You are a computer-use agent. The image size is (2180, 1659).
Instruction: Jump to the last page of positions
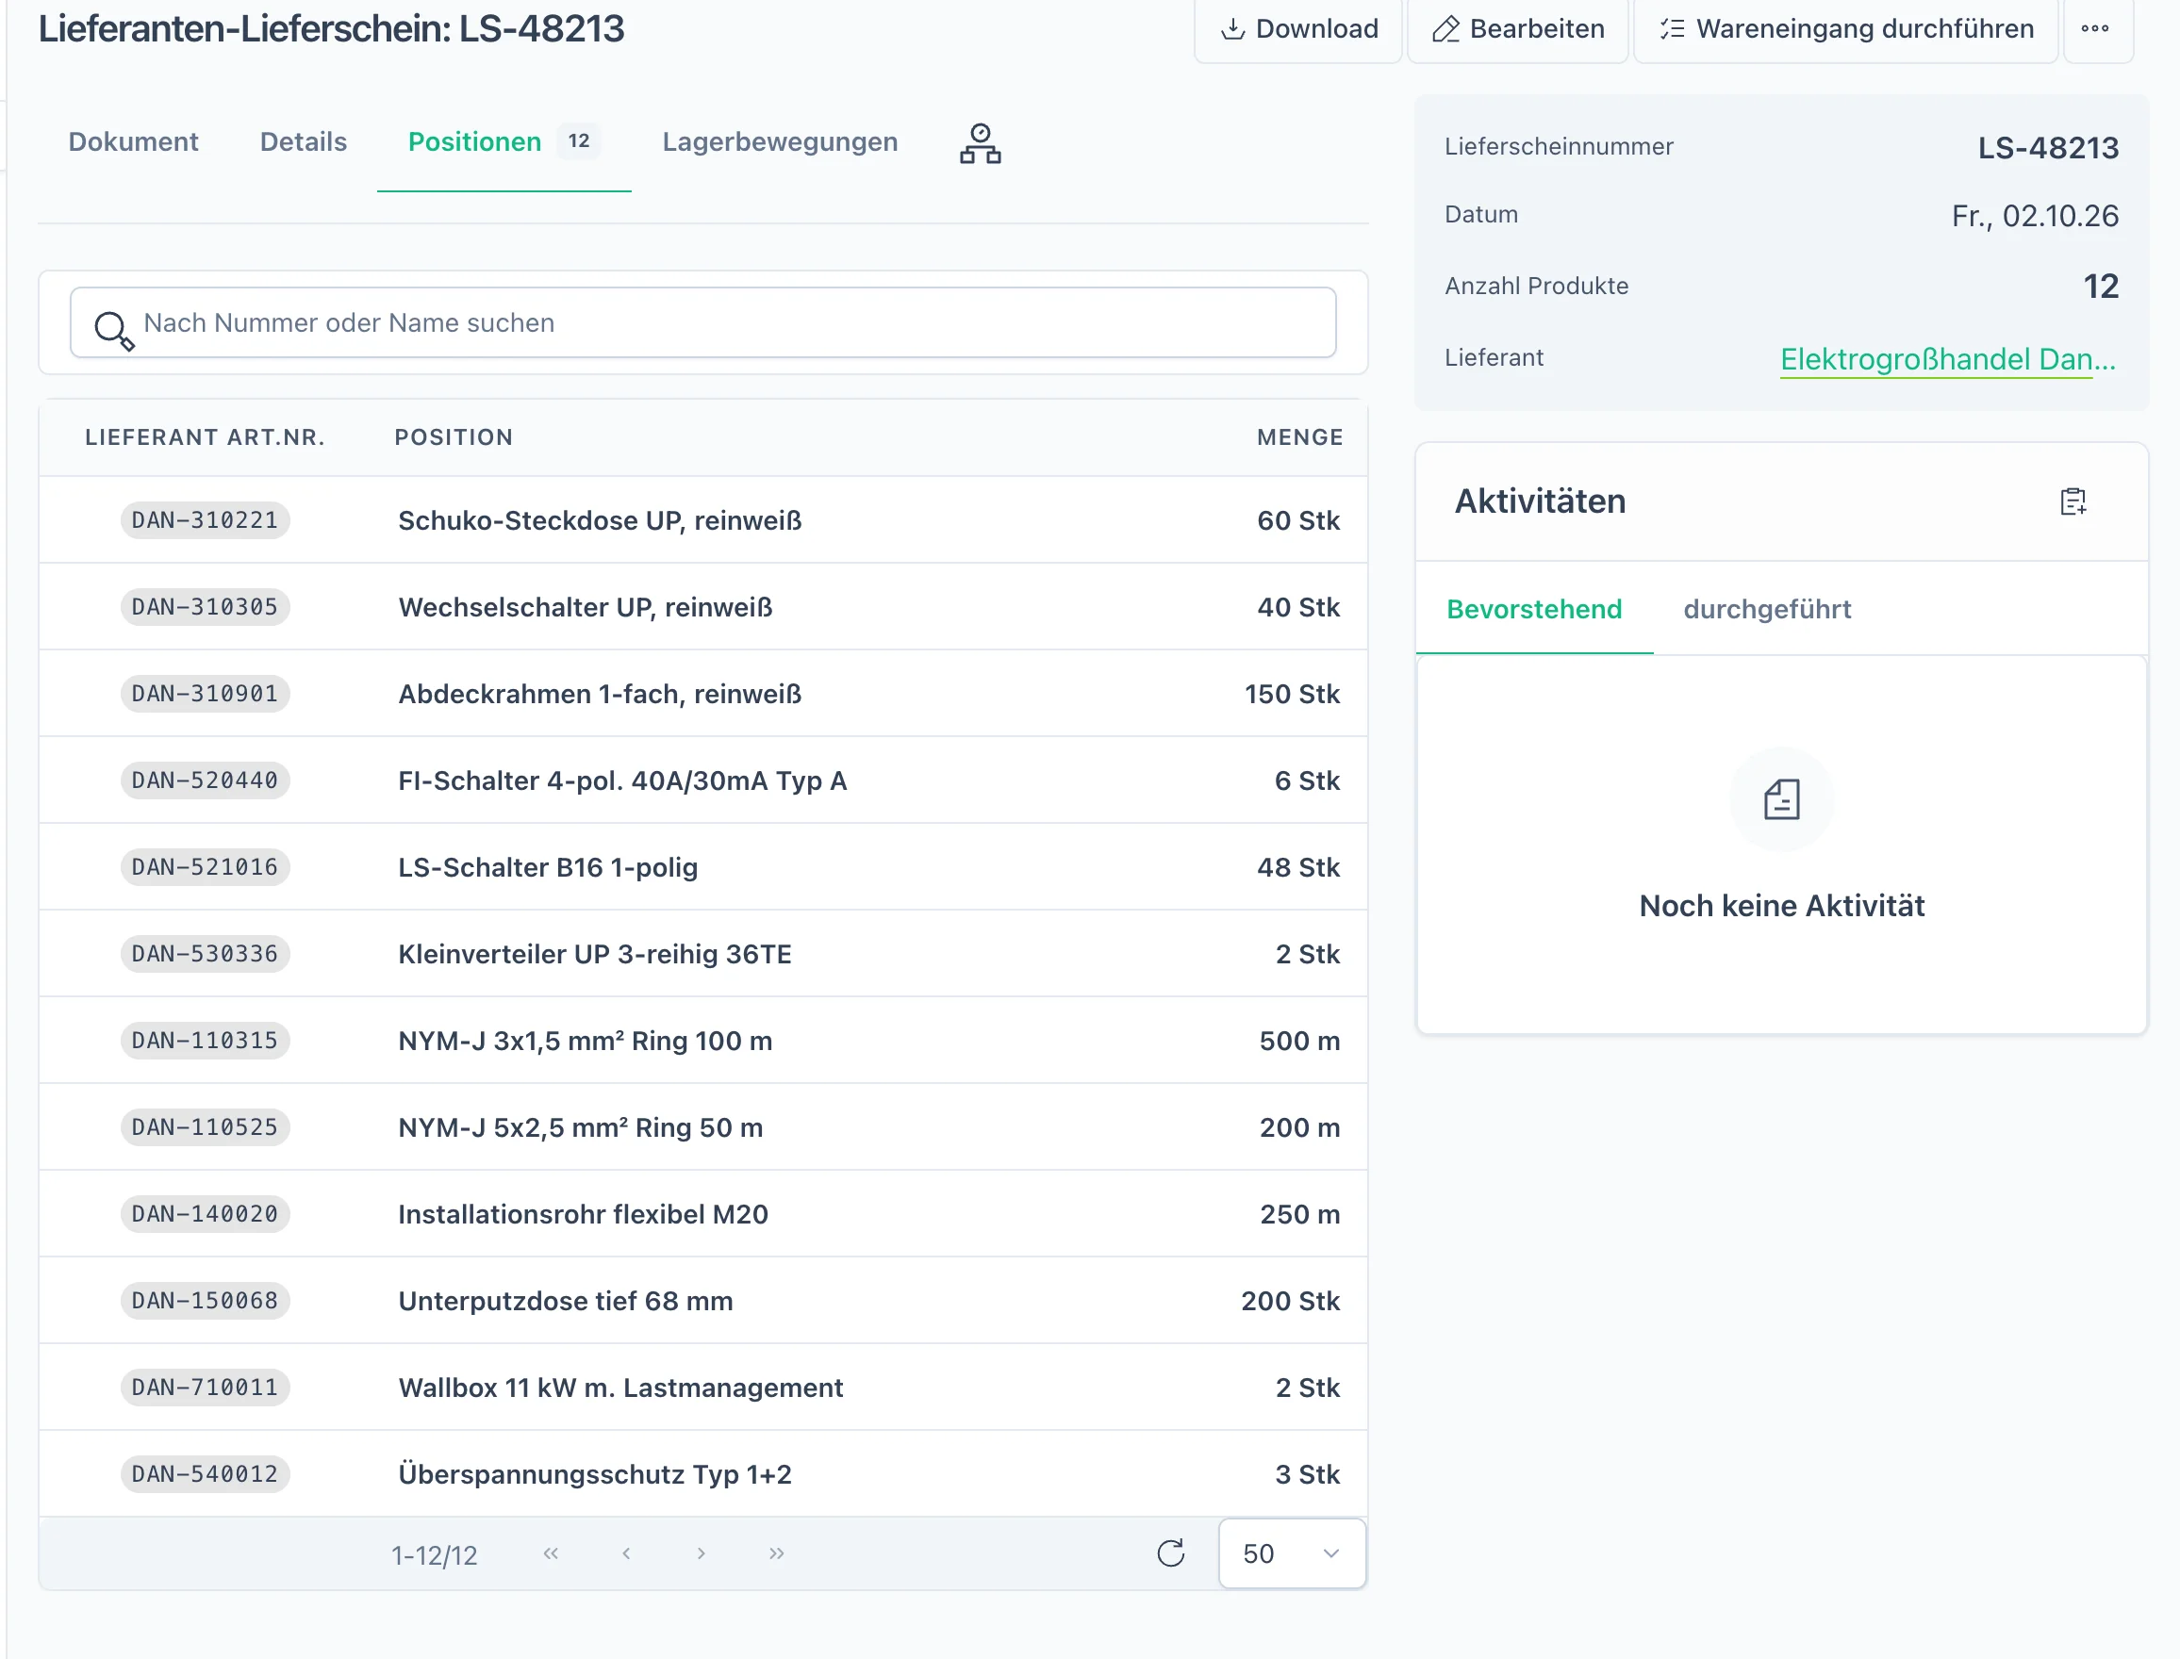click(x=776, y=1553)
